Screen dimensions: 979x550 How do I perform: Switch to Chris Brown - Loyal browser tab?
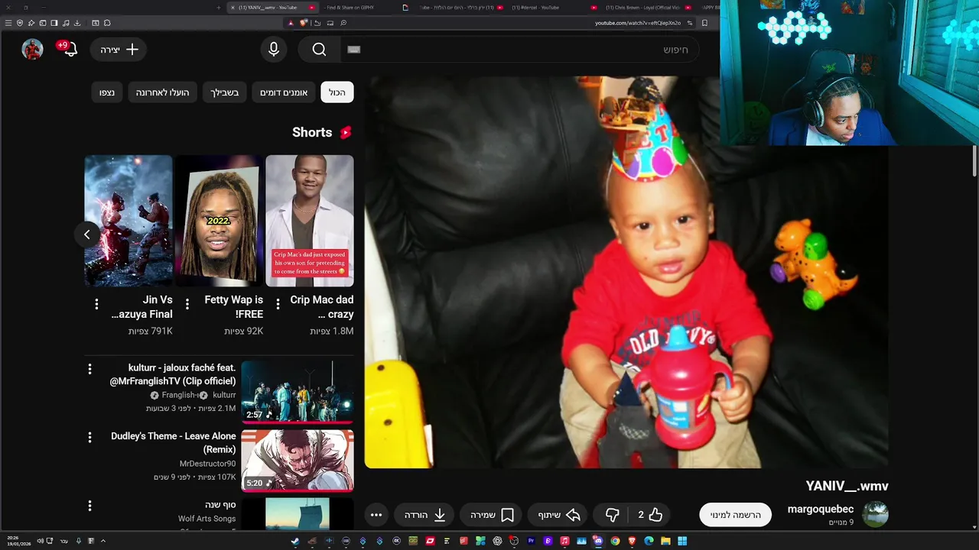click(x=642, y=8)
